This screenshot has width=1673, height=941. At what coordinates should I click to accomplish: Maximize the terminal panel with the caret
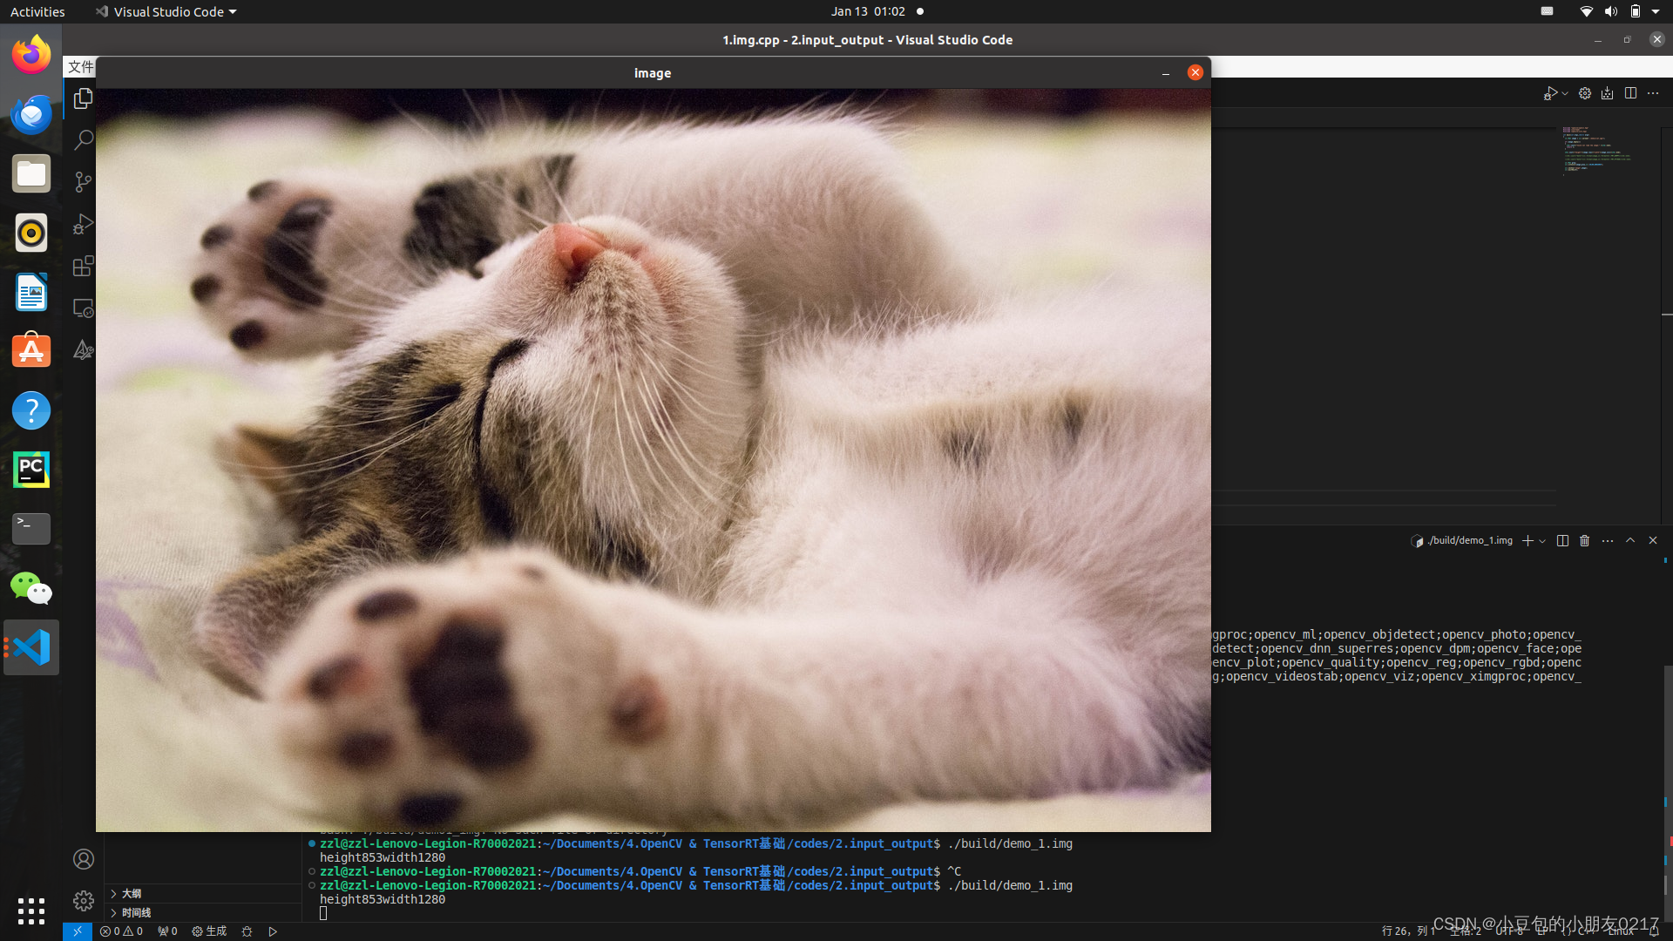(1630, 541)
